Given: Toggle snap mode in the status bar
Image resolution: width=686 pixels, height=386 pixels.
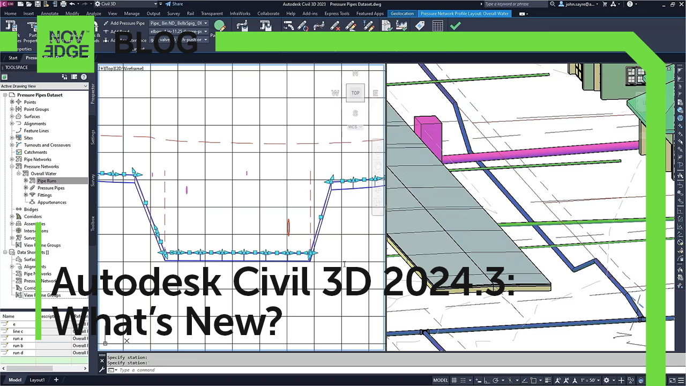Looking at the screenshot, I should [463, 380].
